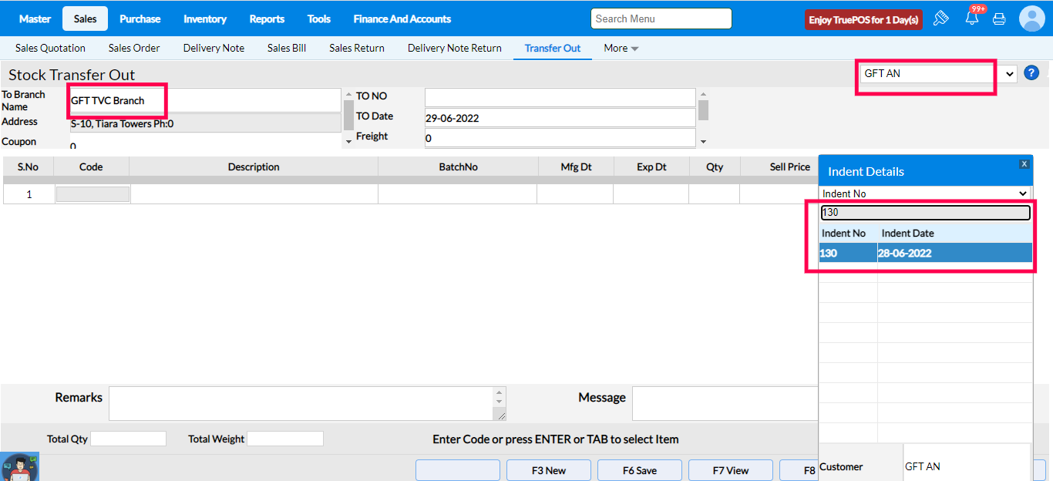Click the printer icon in header
The width and height of the screenshot is (1053, 481).
pos(999,18)
